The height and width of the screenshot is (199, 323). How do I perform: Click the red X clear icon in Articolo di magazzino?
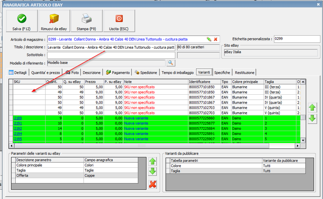coord(216,39)
